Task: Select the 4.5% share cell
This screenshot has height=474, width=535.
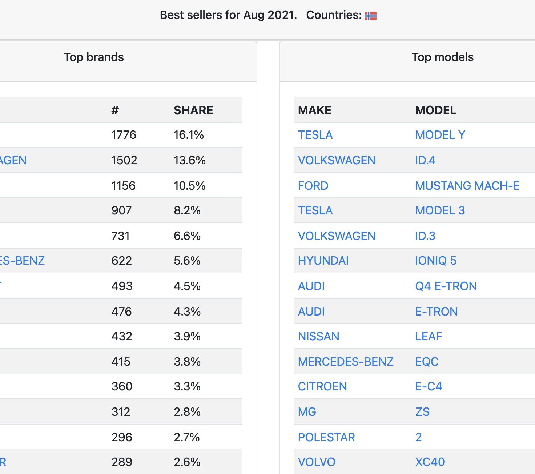Action: coord(187,286)
